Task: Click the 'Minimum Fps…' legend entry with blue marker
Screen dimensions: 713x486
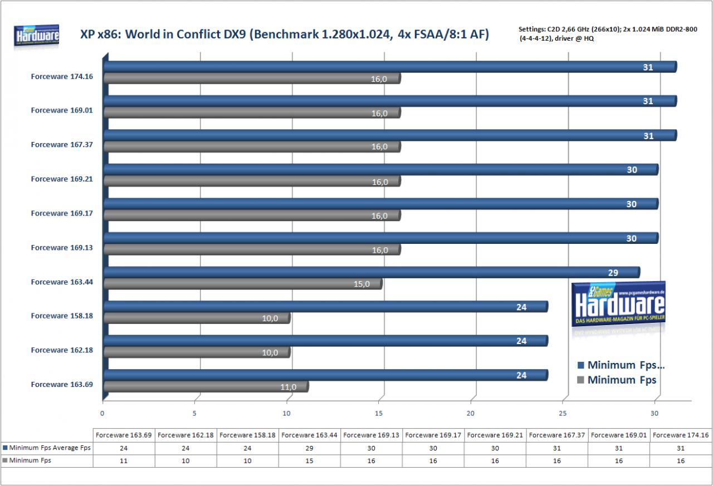Action: click(x=621, y=366)
